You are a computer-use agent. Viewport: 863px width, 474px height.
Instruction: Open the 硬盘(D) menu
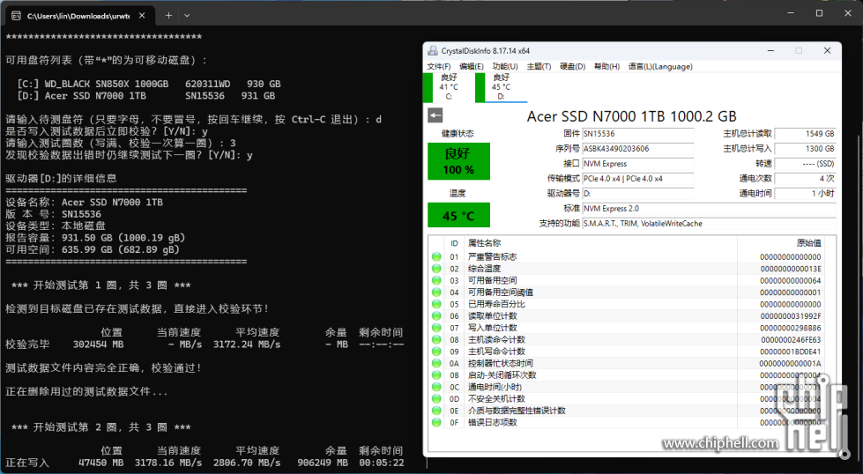coord(572,67)
